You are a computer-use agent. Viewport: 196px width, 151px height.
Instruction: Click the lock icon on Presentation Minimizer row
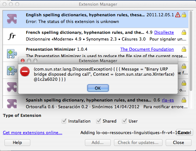tap(184, 50)
